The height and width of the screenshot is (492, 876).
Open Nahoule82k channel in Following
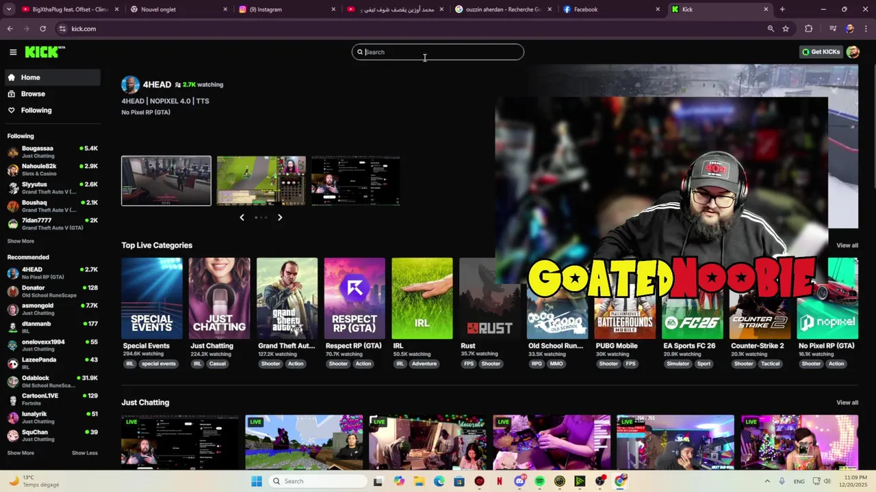click(x=53, y=169)
